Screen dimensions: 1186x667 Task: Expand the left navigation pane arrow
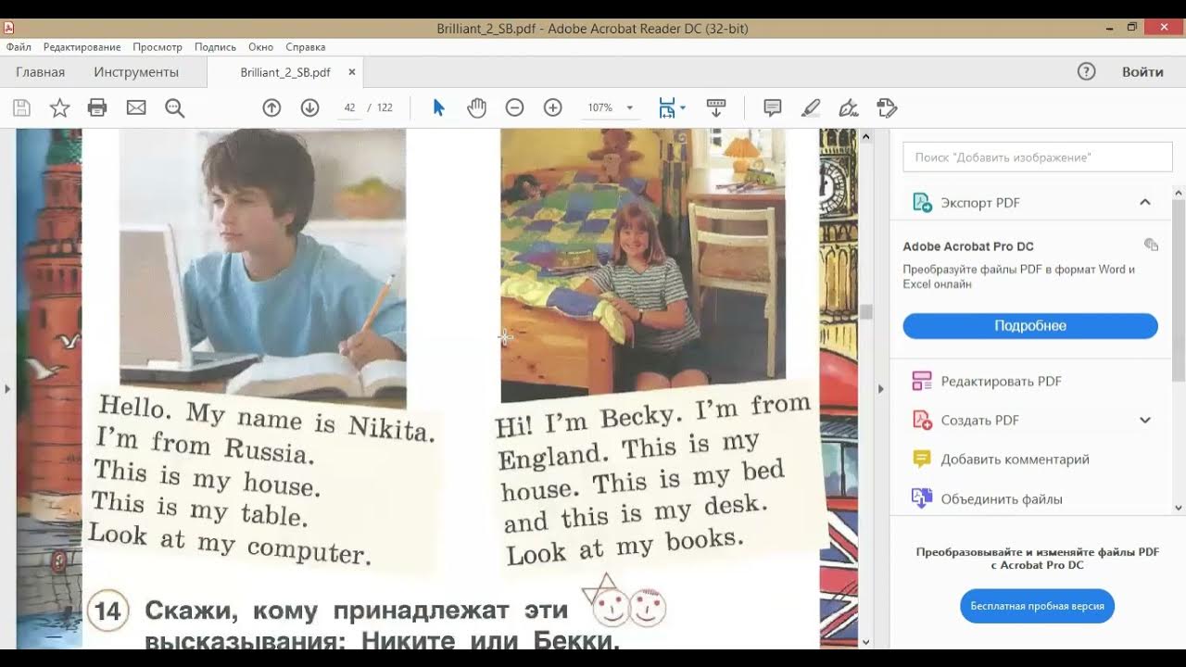7,388
